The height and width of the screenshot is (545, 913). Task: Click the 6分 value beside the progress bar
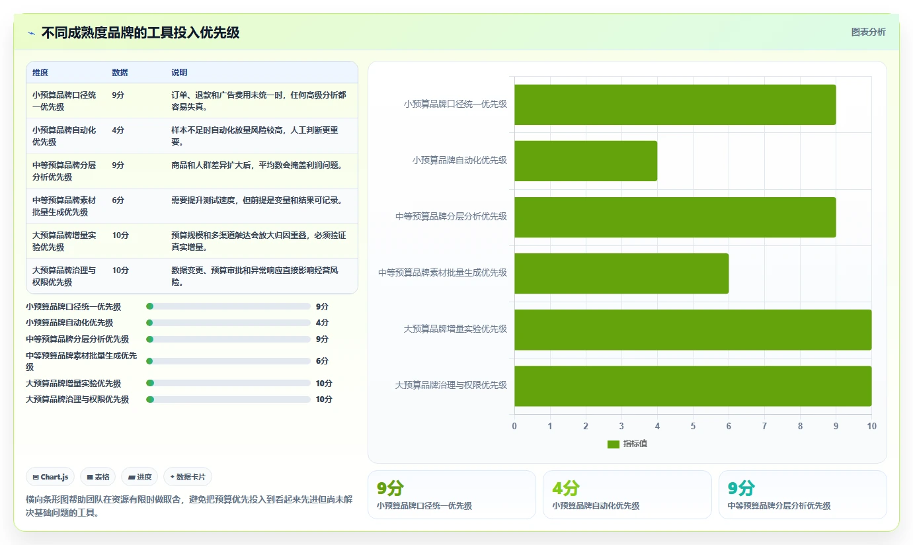point(322,361)
